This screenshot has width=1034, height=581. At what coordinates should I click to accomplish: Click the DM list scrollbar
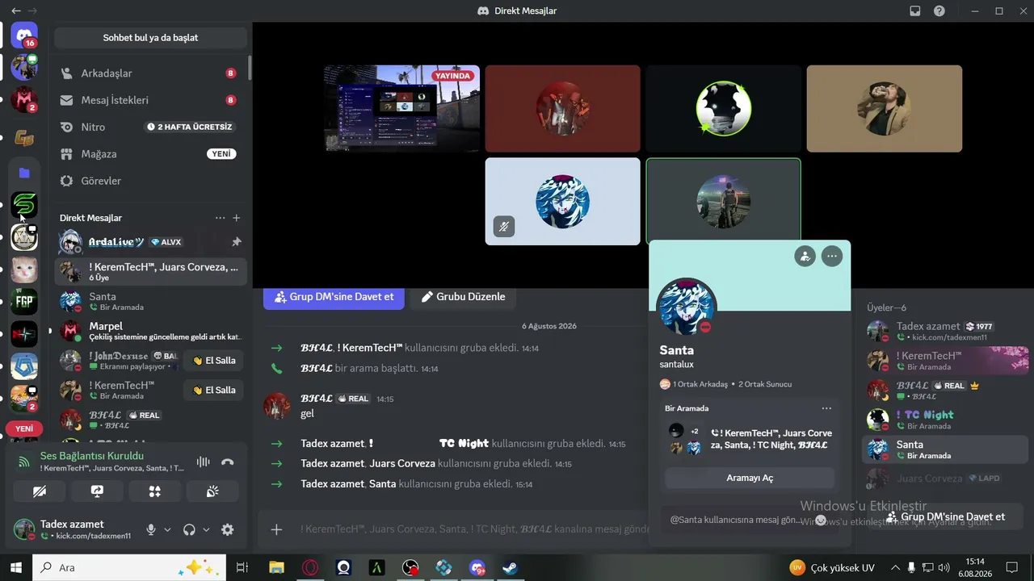click(x=249, y=68)
